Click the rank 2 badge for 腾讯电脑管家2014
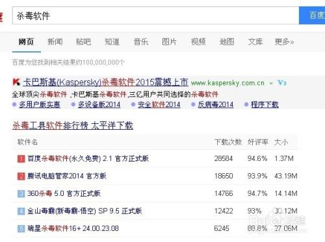 coord(21,176)
